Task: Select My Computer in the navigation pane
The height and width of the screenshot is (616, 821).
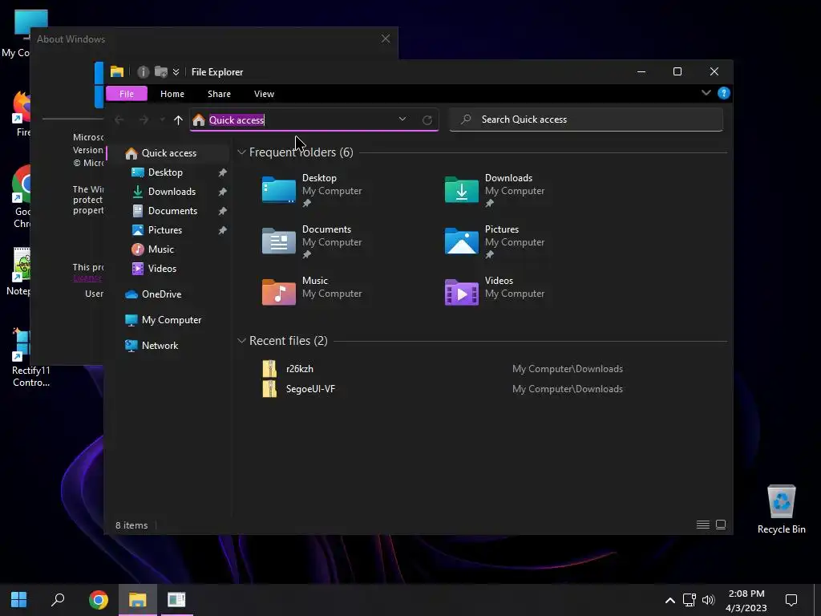Action: tap(172, 319)
